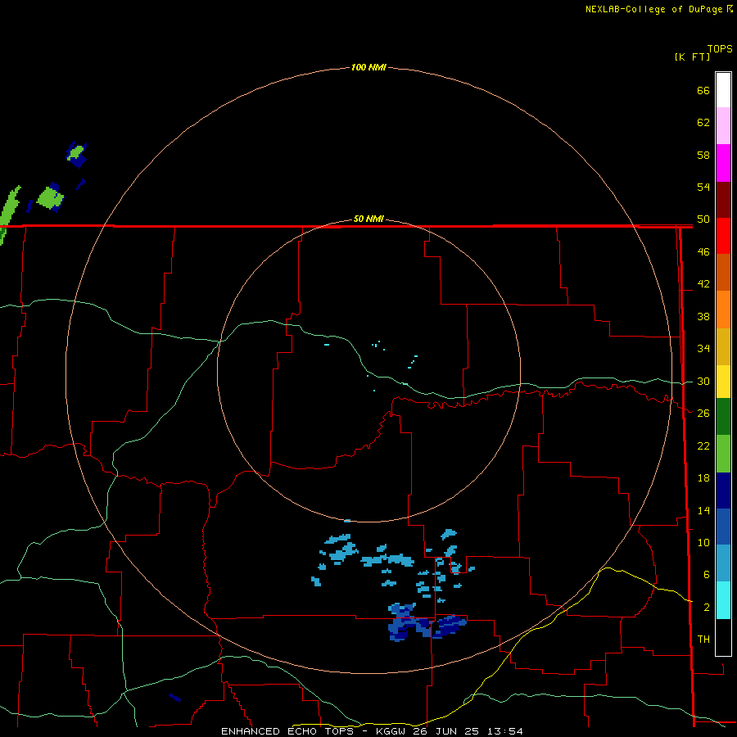Click the [K FT] units label

tap(692, 57)
